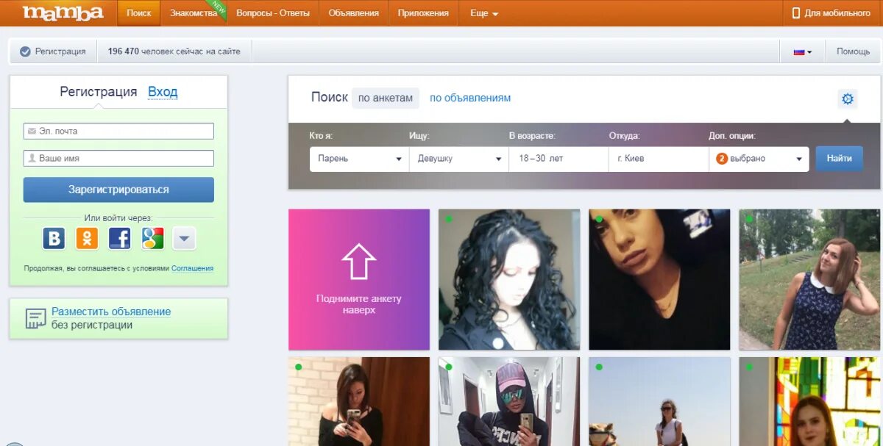Sign in with the Google icon
This screenshot has height=446, width=883.
(x=153, y=238)
